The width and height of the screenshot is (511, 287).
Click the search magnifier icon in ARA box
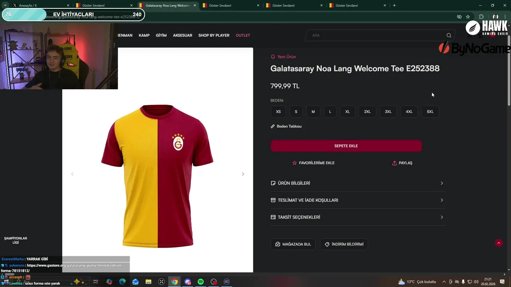point(449,35)
